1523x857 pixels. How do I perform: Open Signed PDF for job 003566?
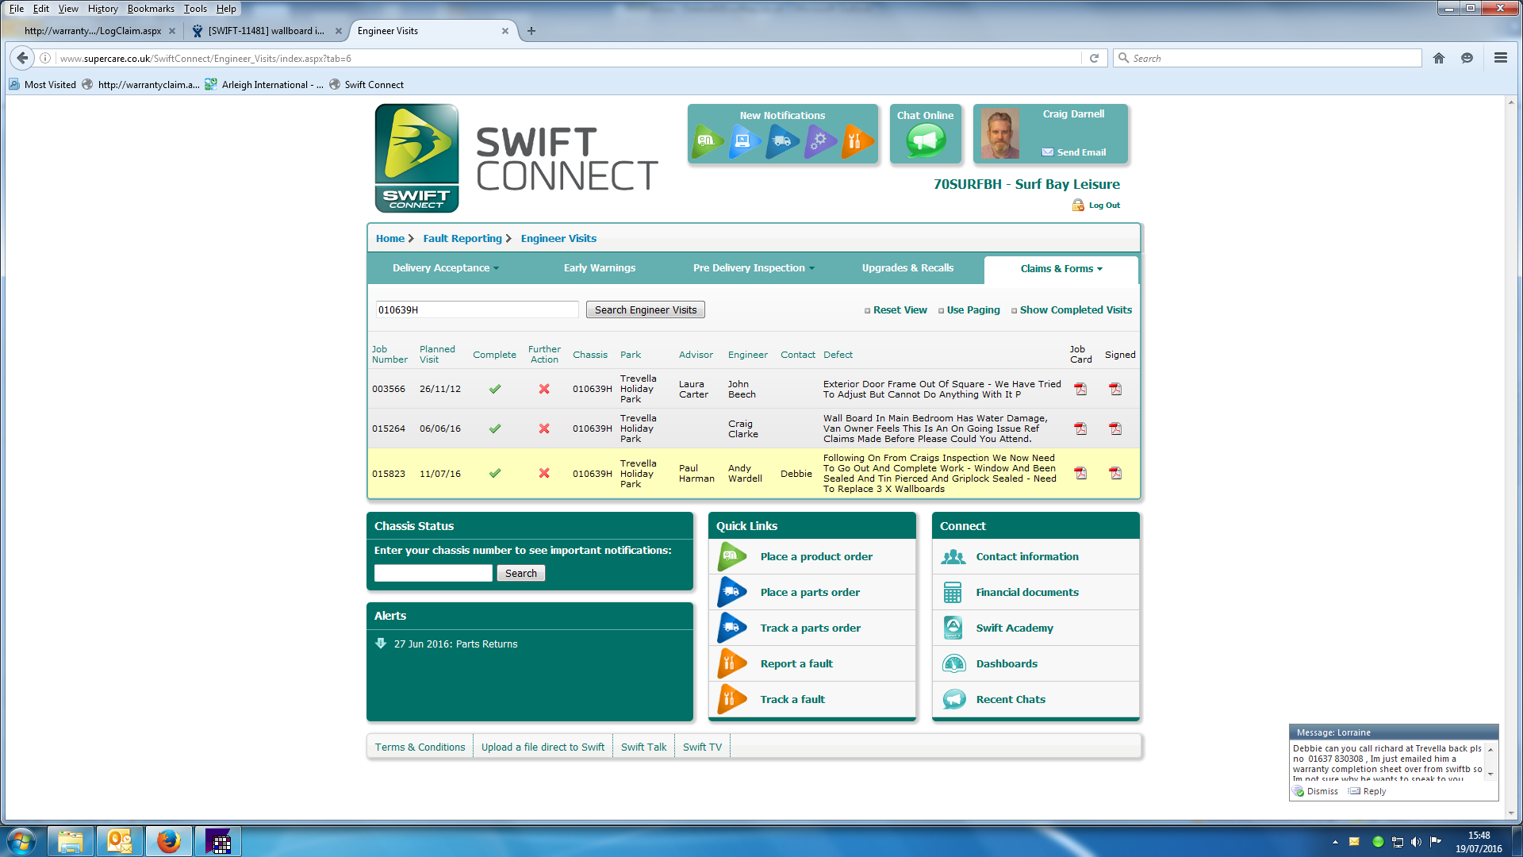(1115, 389)
